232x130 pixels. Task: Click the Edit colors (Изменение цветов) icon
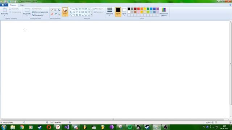click(x=164, y=10)
